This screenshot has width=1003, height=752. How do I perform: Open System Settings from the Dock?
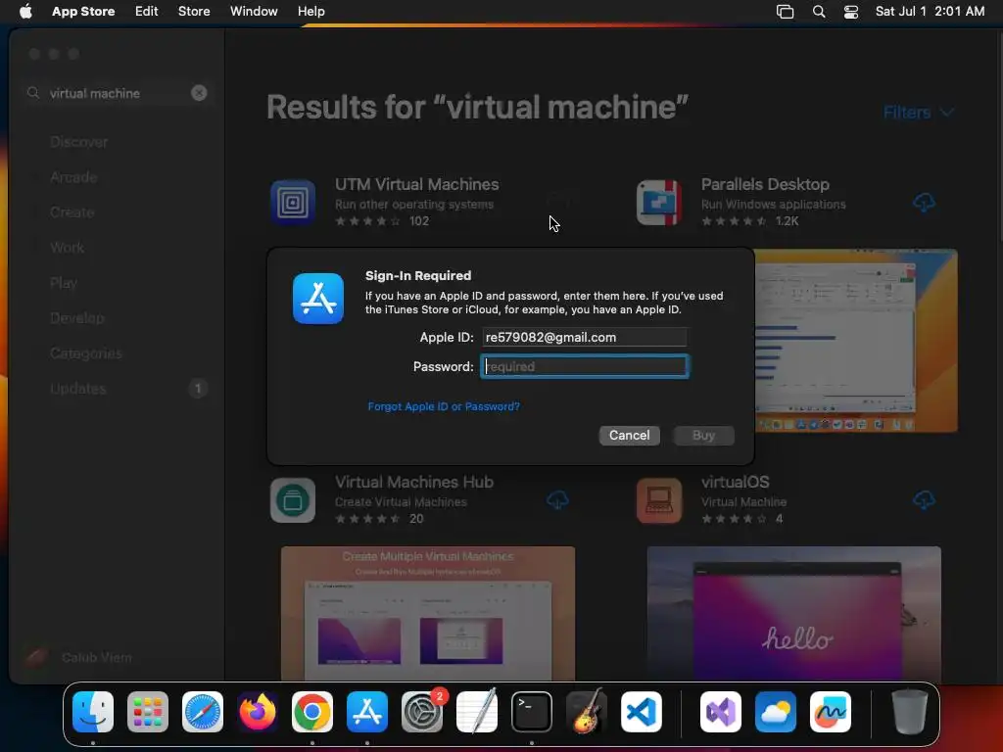[x=422, y=712]
